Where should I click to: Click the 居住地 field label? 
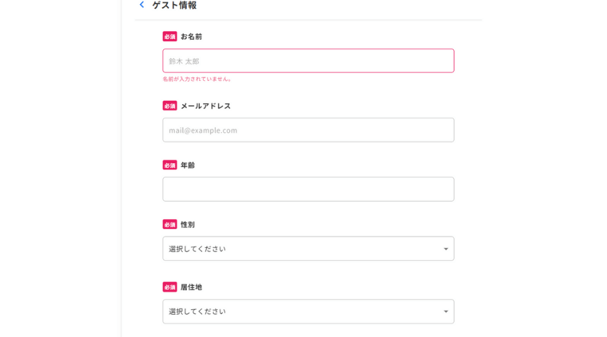[x=192, y=287]
